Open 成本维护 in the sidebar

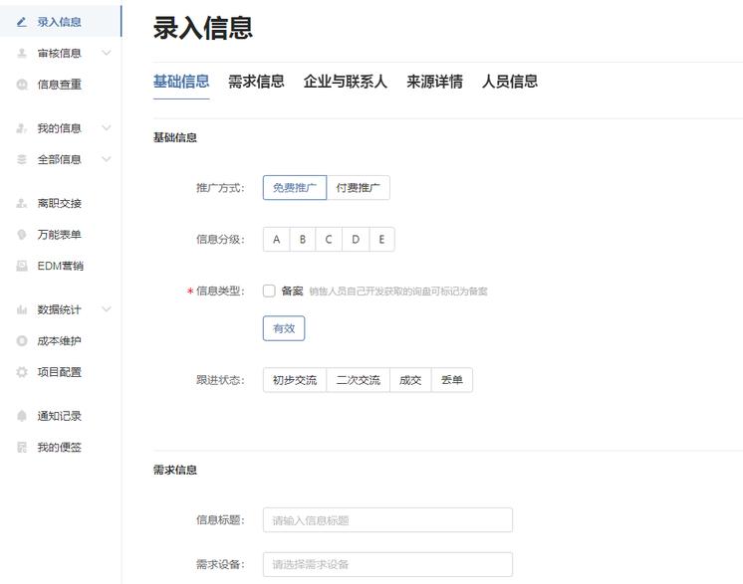click(61, 340)
